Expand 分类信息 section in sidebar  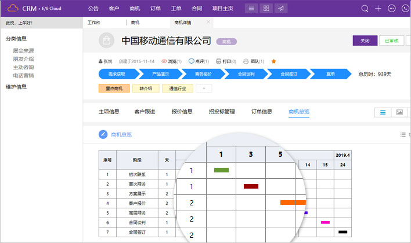pos(16,39)
